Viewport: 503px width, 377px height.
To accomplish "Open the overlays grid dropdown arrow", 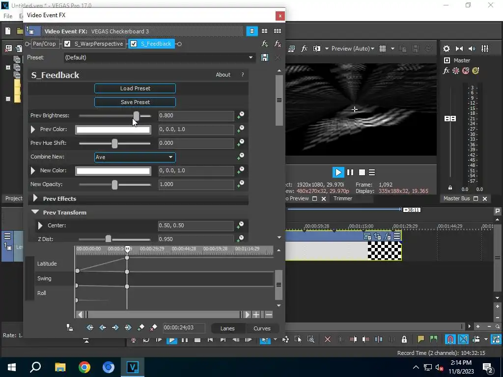I will [392, 49].
